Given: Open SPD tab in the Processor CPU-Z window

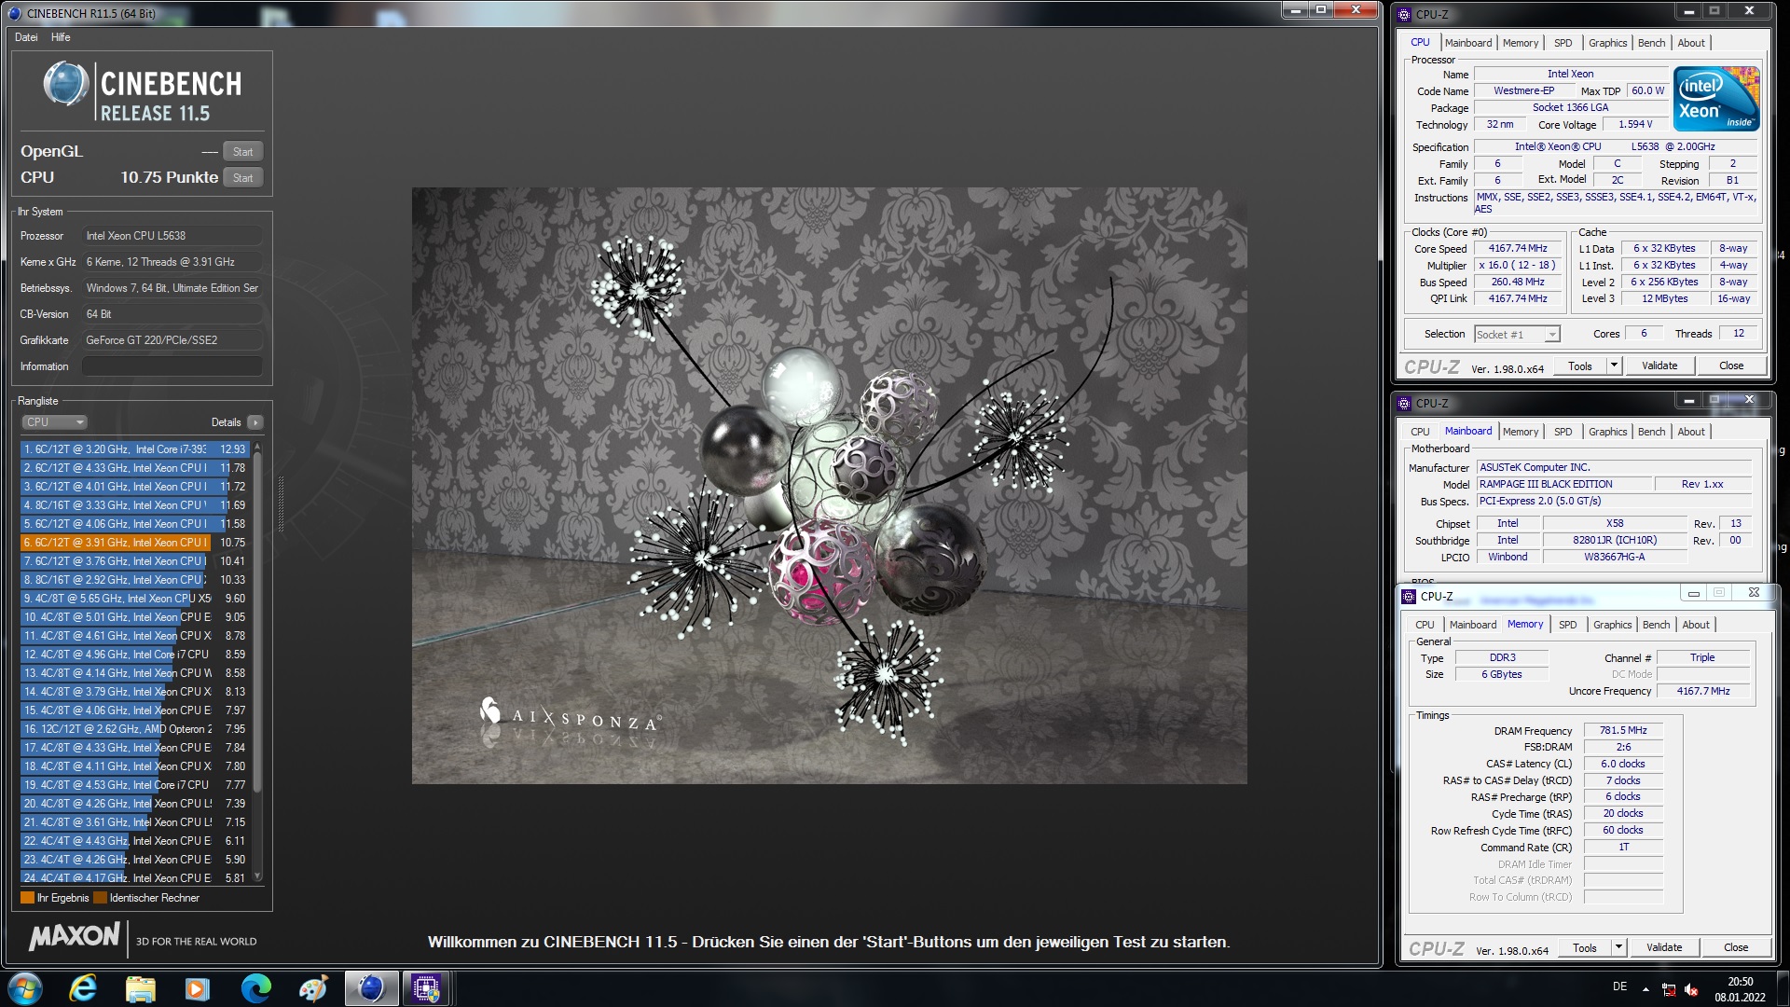Looking at the screenshot, I should pos(1563,43).
